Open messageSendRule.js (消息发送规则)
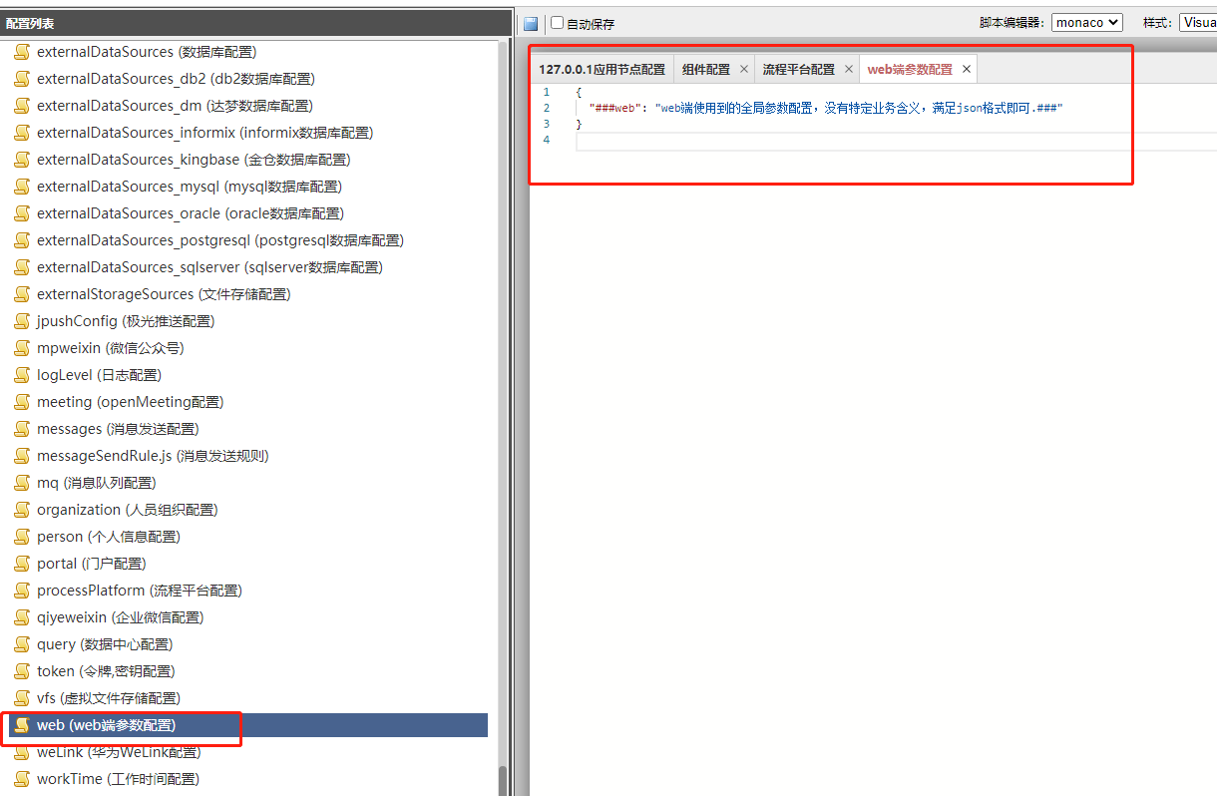 pyautogui.click(x=153, y=456)
